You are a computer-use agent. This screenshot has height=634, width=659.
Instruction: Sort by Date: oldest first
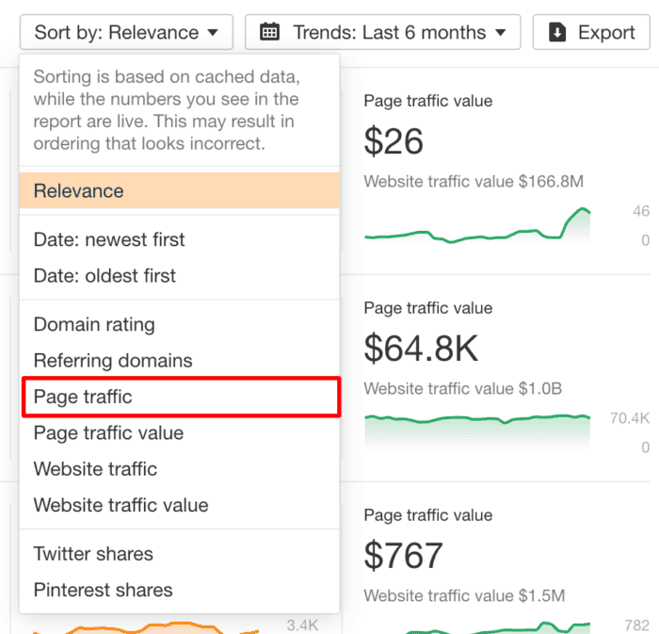104,276
